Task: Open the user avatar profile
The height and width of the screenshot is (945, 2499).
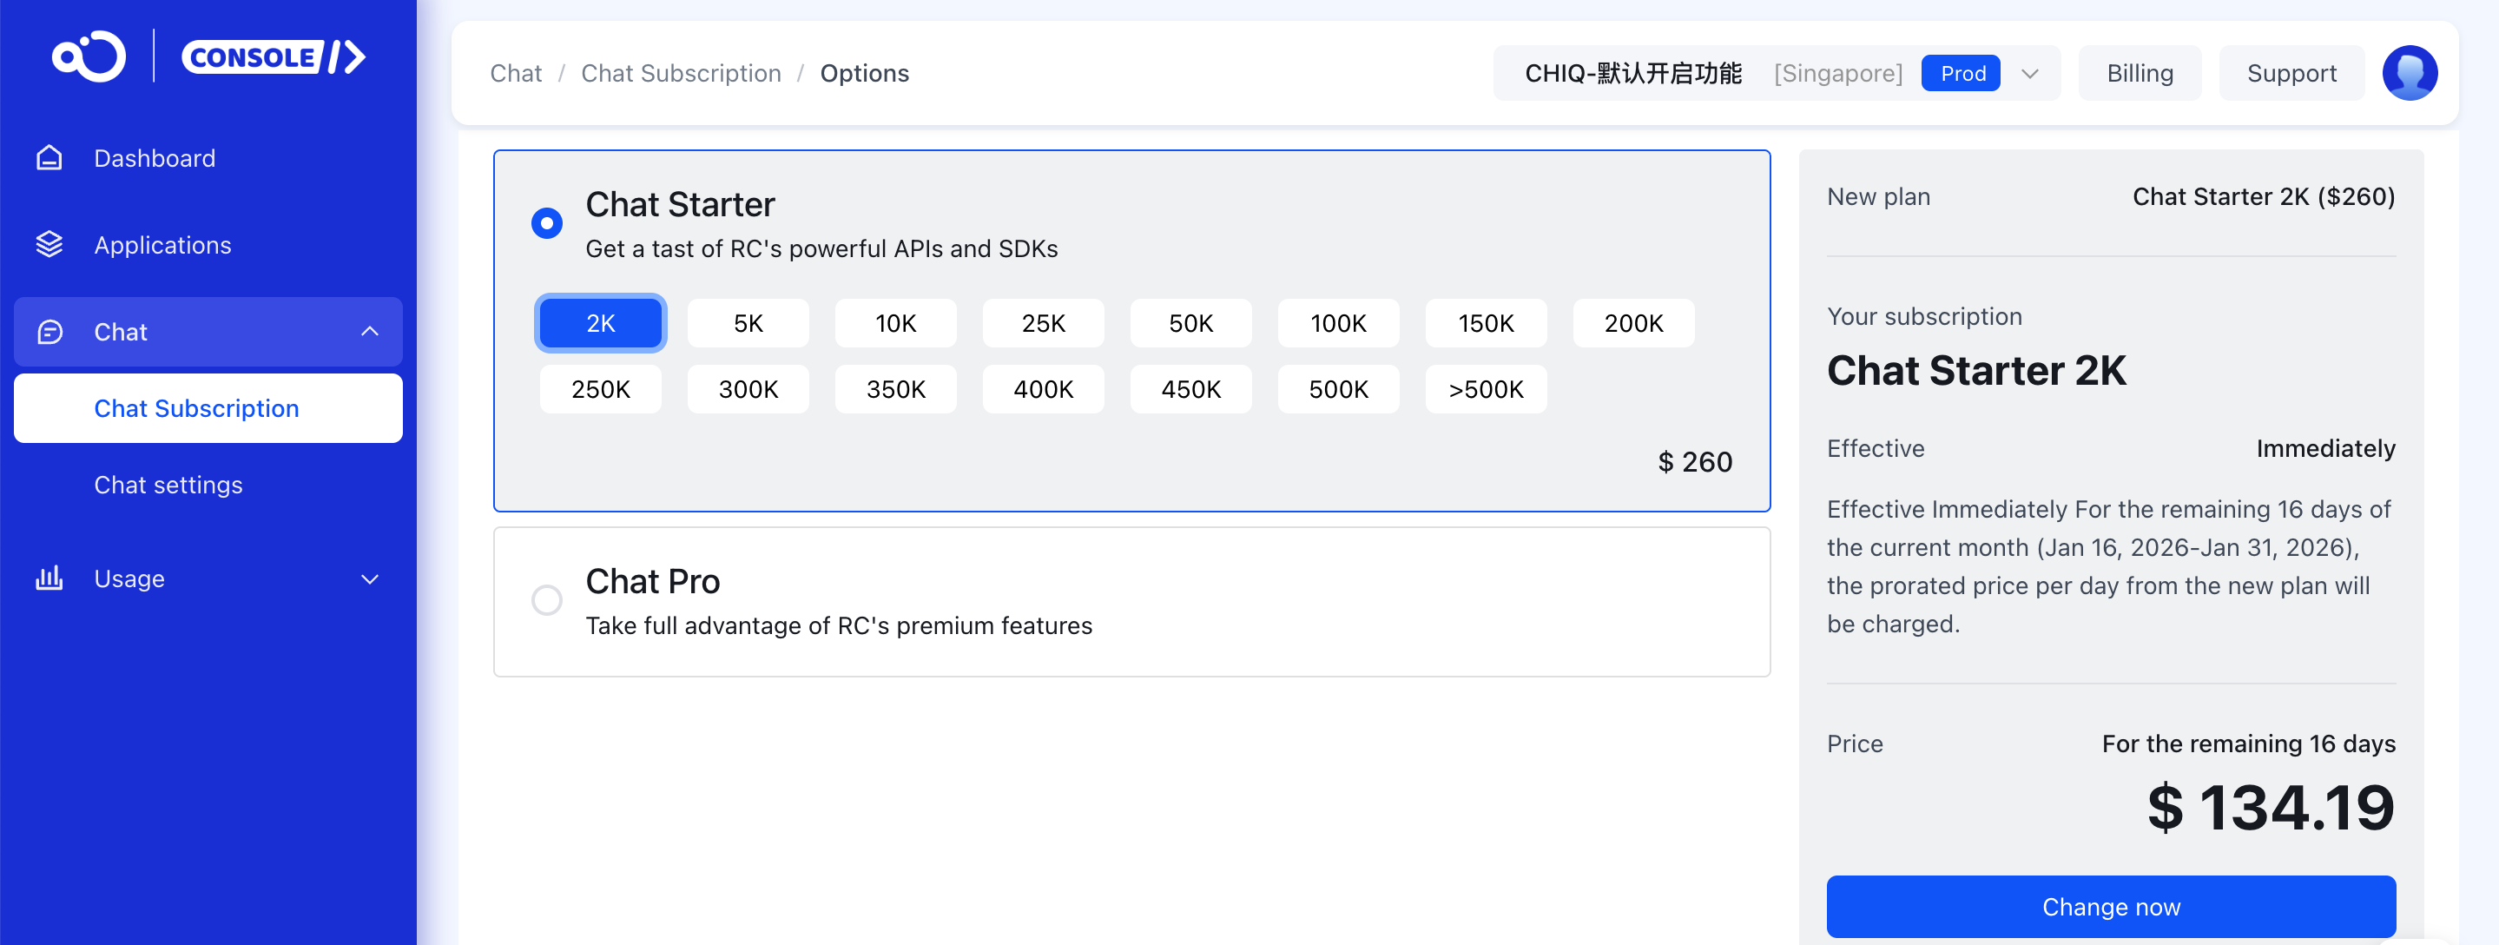Action: point(2409,73)
